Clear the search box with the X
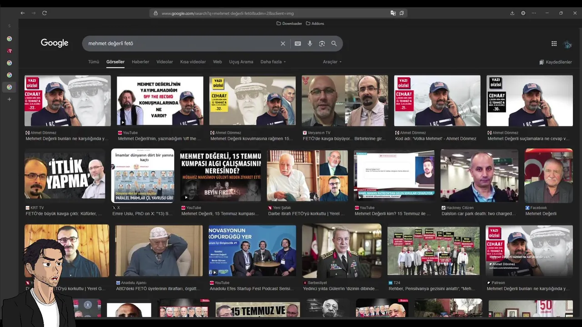This screenshot has height=327, width=582. (x=283, y=44)
